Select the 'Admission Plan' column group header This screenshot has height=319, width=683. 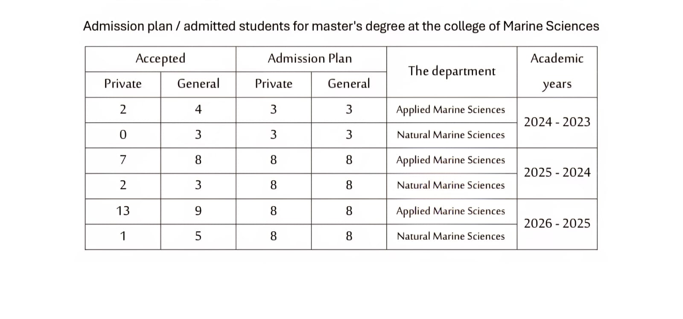310,58
